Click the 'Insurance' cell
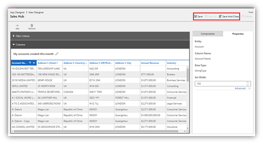Screen dimensions: 263x144 [176, 127]
